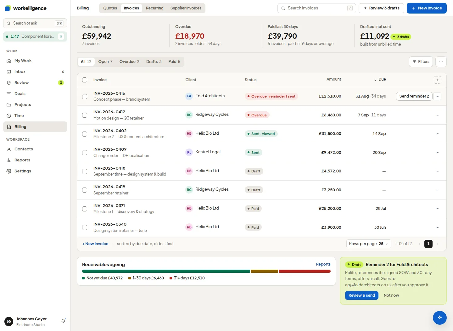Click the green Not yet due bar
The image size is (453, 331).
pos(166,271)
